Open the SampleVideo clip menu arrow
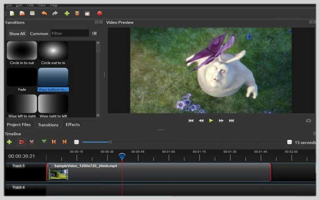The image size is (320, 200). (50, 166)
